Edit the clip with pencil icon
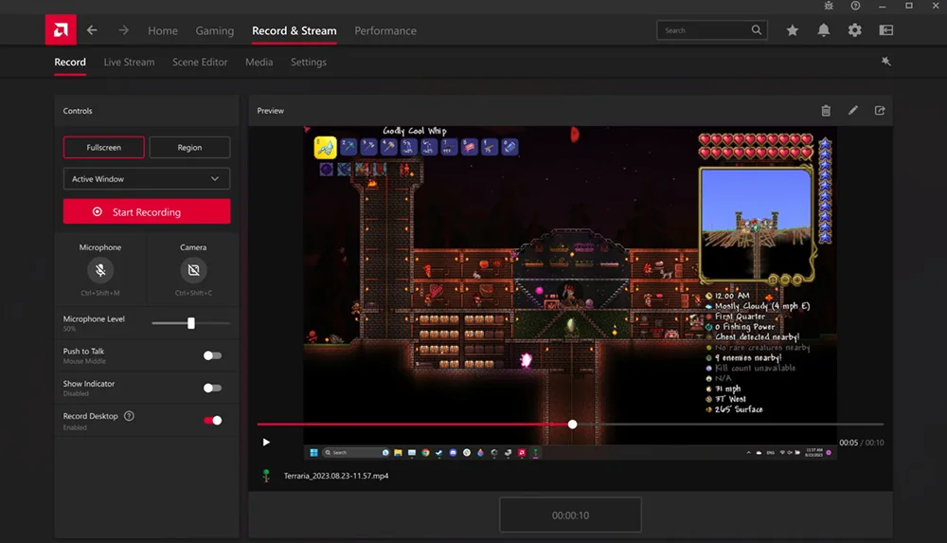947x543 pixels. click(853, 111)
